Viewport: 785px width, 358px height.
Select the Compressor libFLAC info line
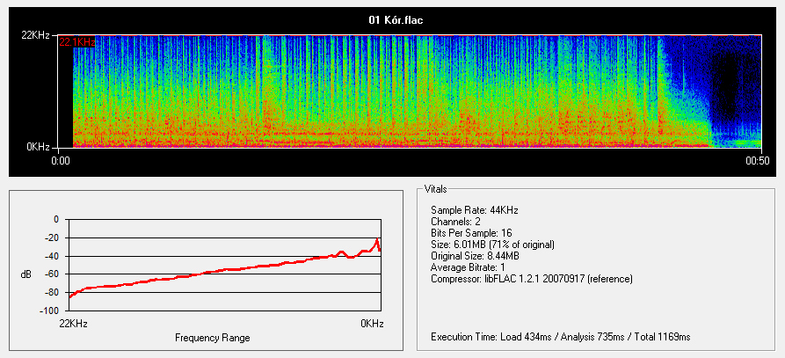pos(531,279)
